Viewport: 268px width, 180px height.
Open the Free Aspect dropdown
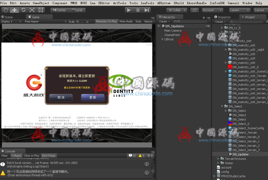[45, 22]
